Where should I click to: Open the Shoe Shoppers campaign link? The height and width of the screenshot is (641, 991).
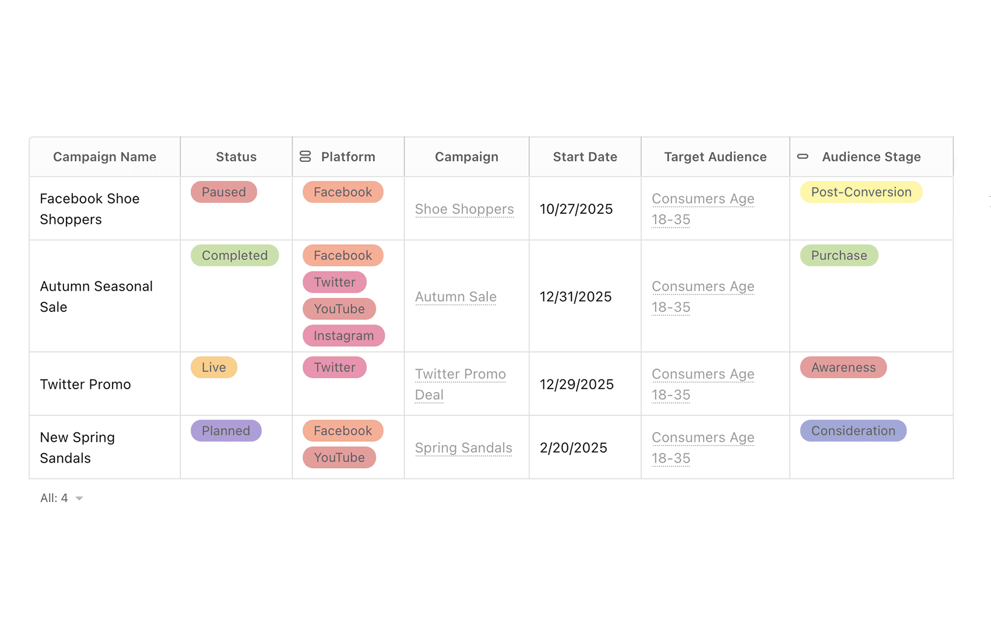pyautogui.click(x=464, y=209)
